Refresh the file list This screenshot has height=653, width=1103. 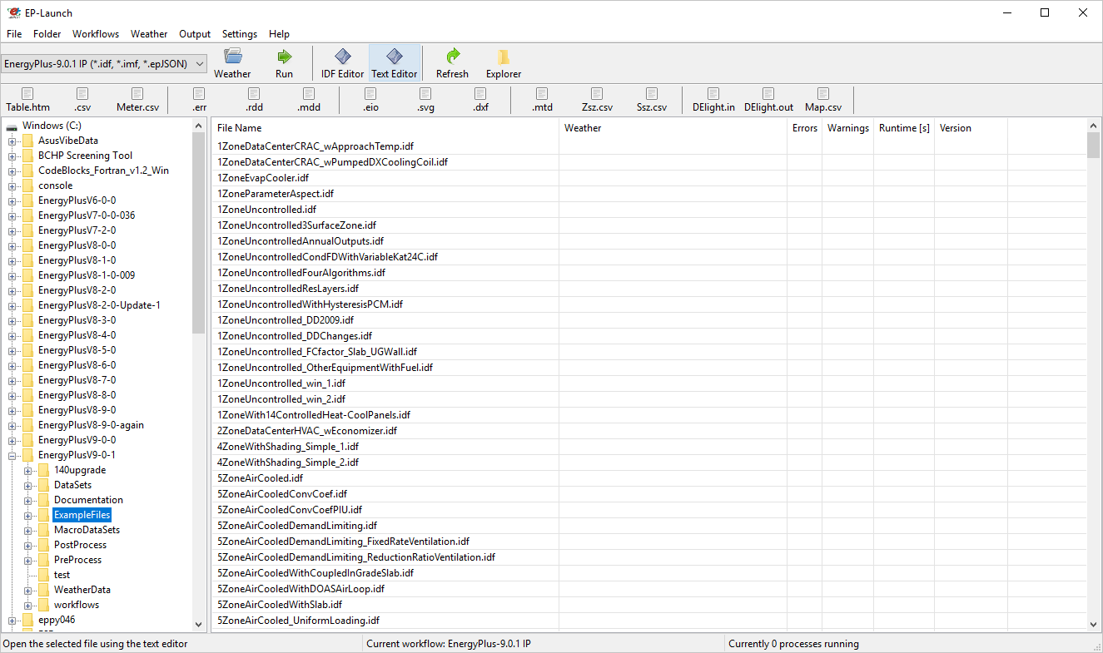point(452,63)
